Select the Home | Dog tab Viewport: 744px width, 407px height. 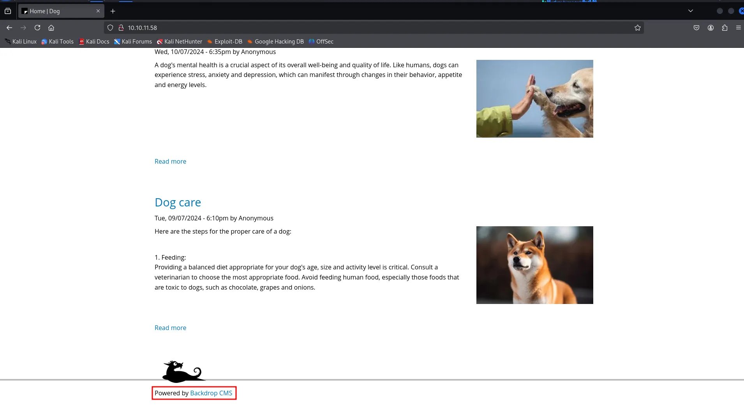coord(61,11)
